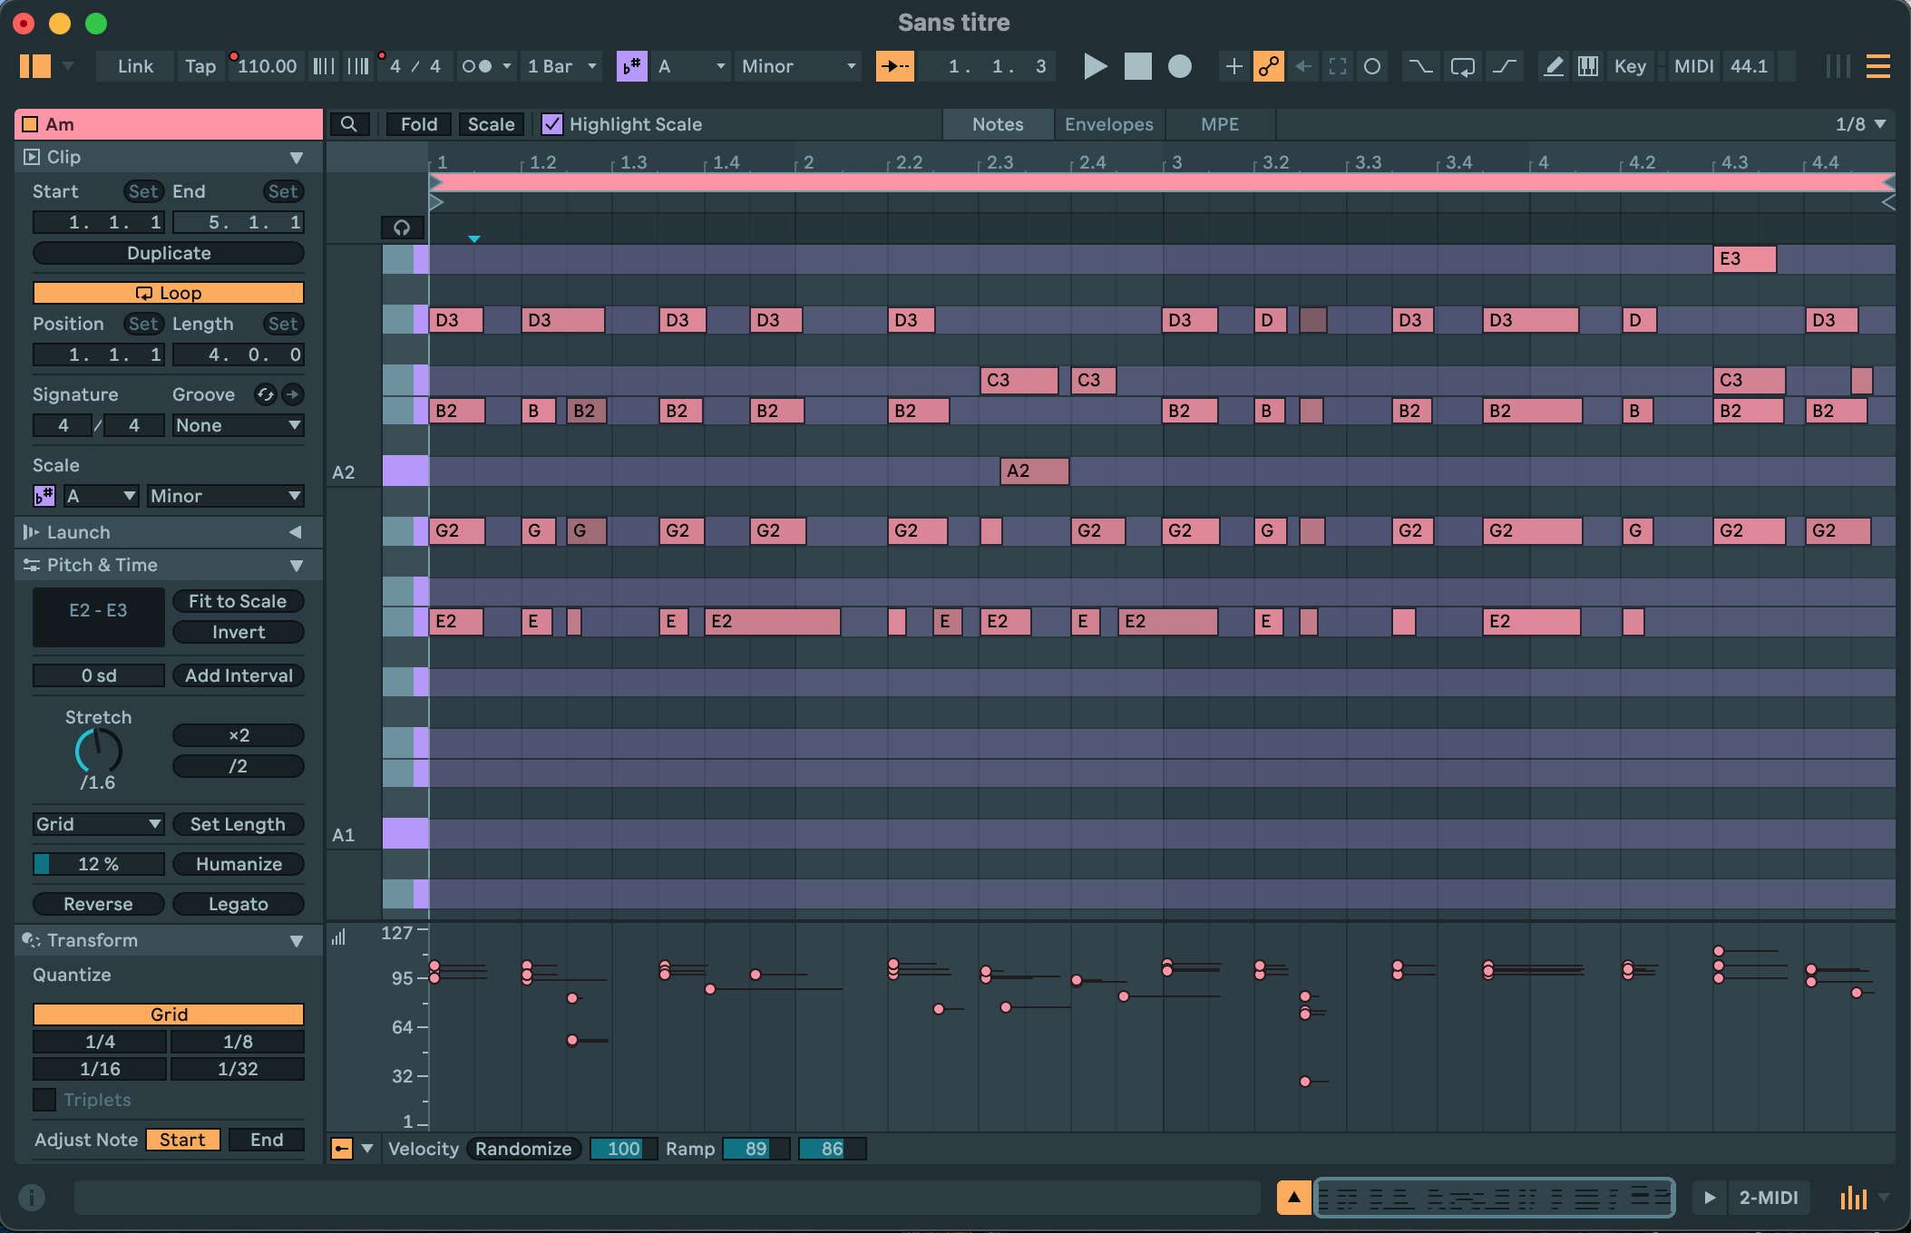Image resolution: width=1911 pixels, height=1233 pixels.
Task: Toggle the clip Loop button
Action: (x=169, y=293)
